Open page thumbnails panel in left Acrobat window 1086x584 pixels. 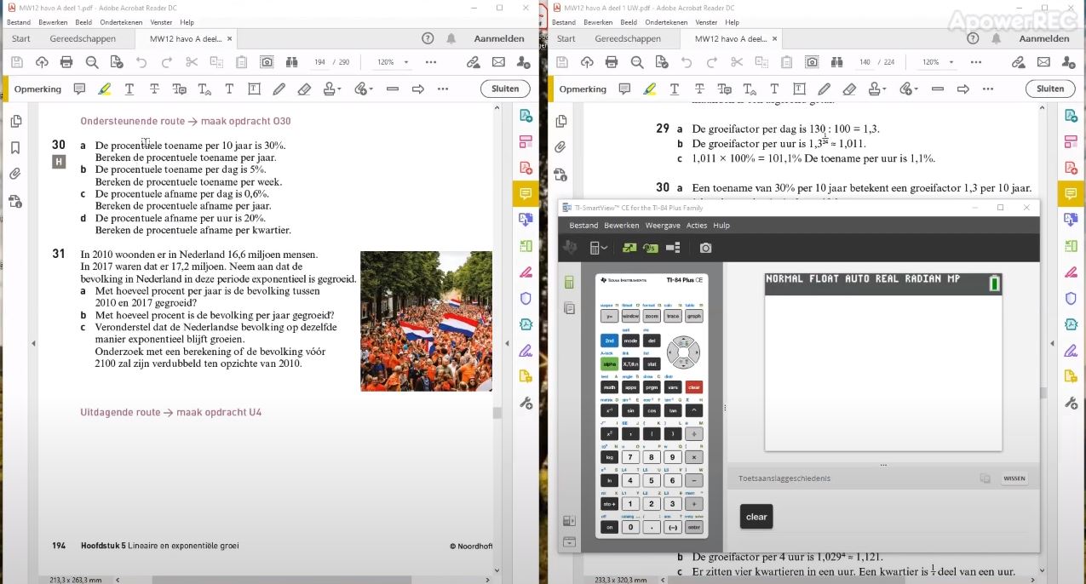tap(15, 122)
